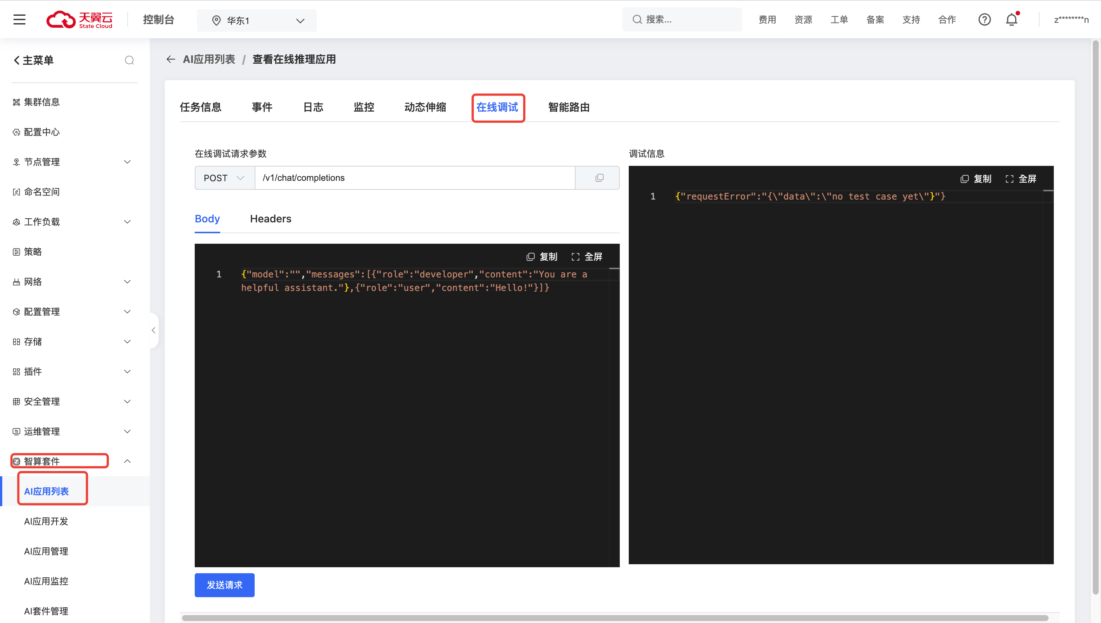Viewport: 1101px width, 623px height.
Task: Click the horizontal scrollbar at bottom
Action: 615,618
